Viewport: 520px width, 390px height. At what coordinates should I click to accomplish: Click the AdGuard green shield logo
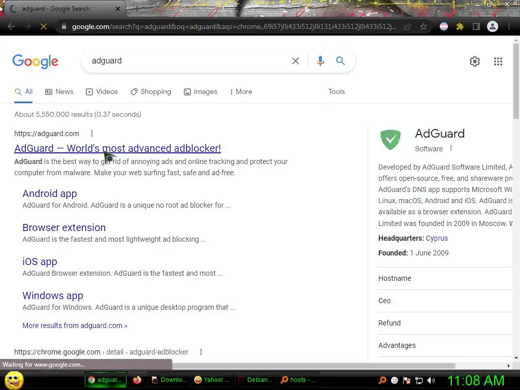pyautogui.click(x=391, y=139)
